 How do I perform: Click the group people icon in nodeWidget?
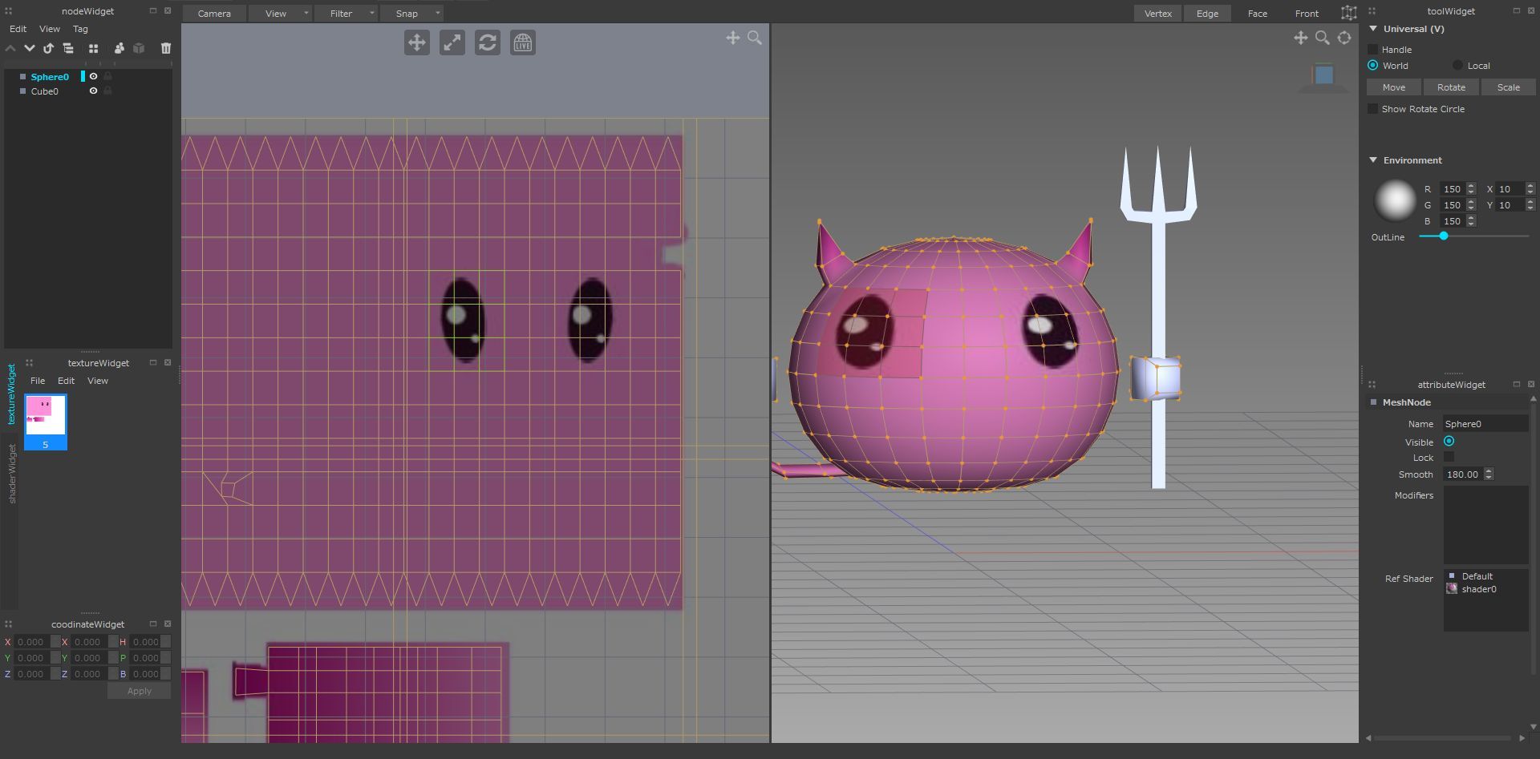tap(120, 48)
